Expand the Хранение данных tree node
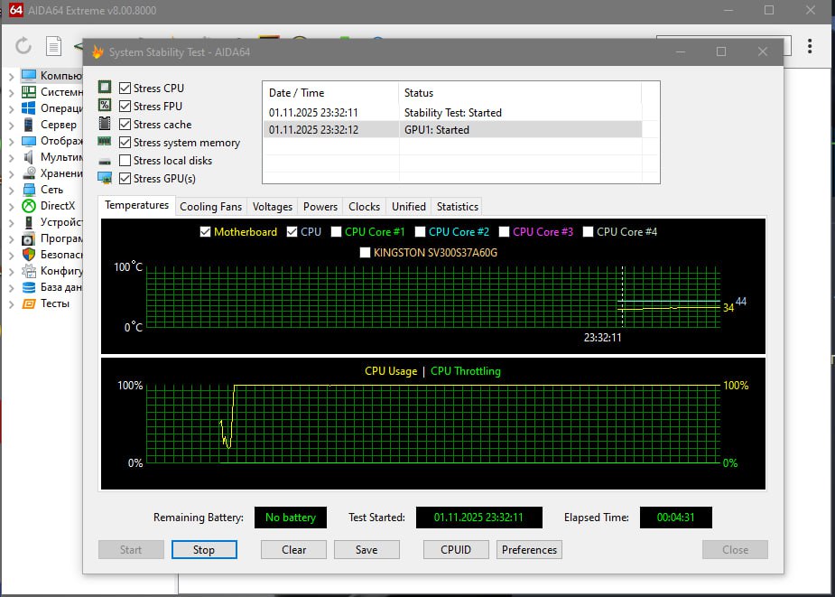This screenshot has width=835, height=597. [11, 173]
